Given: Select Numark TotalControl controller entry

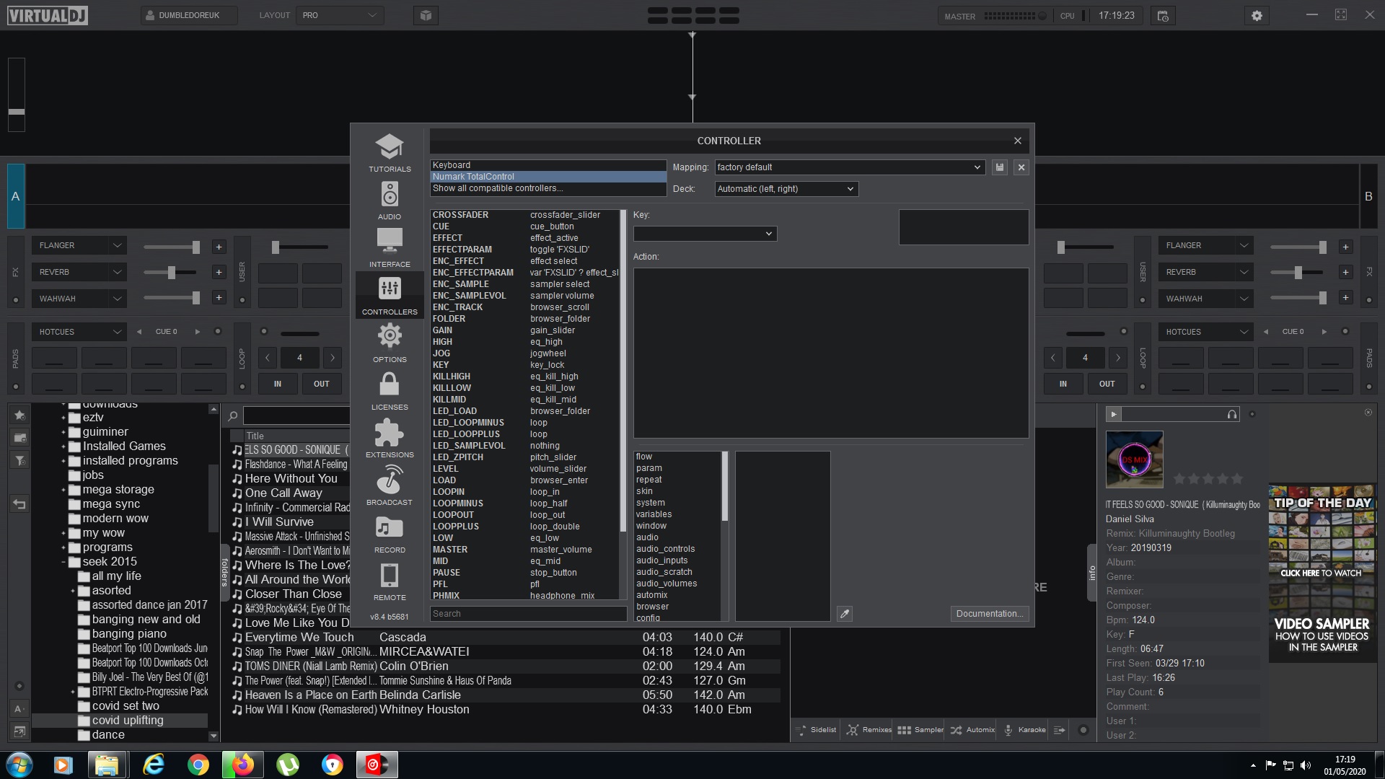Looking at the screenshot, I should pyautogui.click(x=548, y=177).
